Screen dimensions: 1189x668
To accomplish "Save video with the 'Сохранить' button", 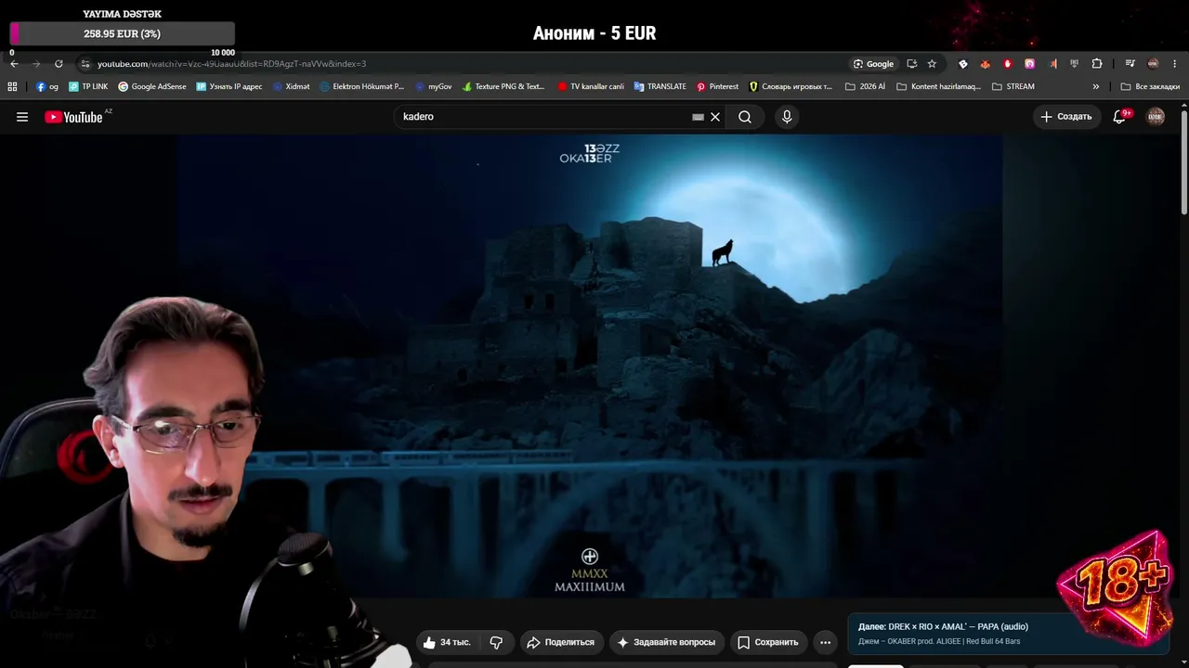I will [768, 642].
